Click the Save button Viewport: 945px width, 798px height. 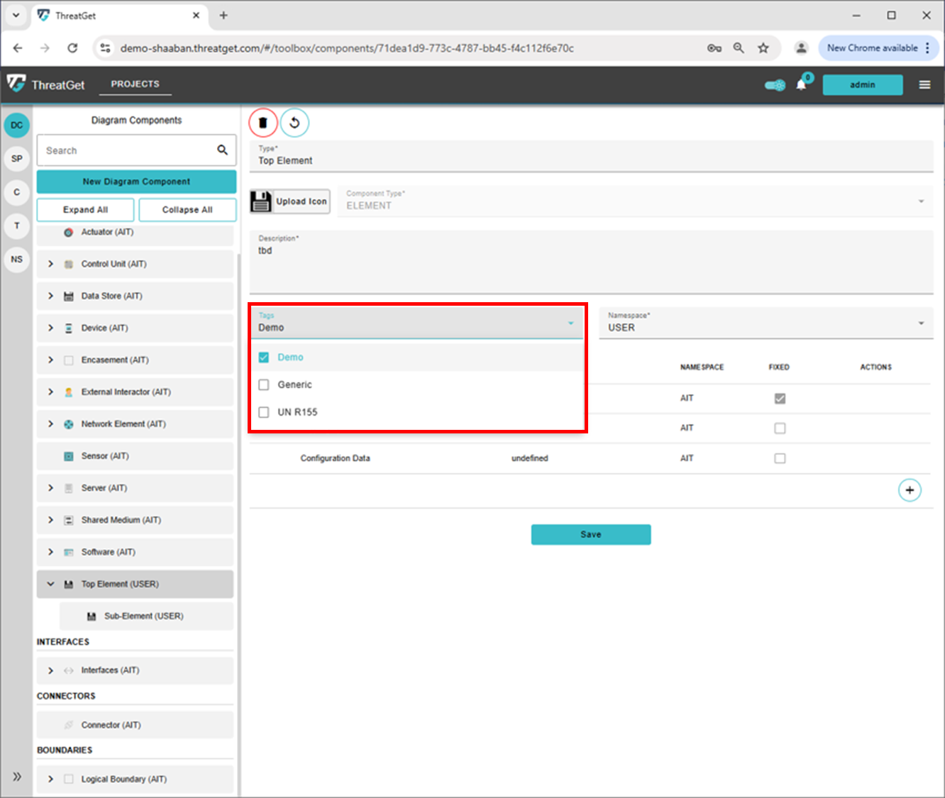(x=590, y=535)
